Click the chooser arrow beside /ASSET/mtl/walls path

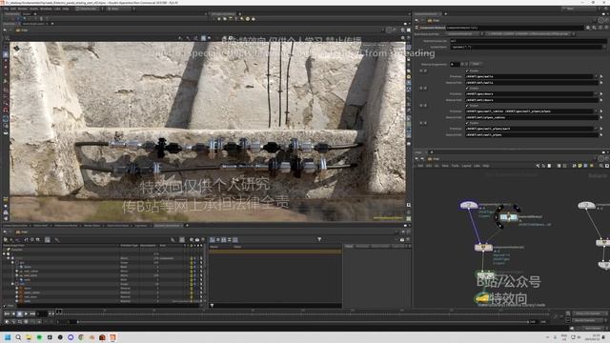click(601, 83)
